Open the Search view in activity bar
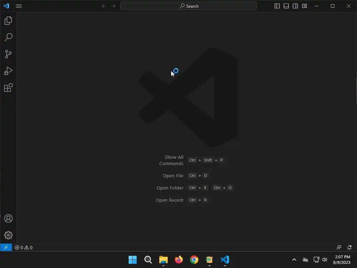Image resolution: width=357 pixels, height=268 pixels. pos(8,37)
